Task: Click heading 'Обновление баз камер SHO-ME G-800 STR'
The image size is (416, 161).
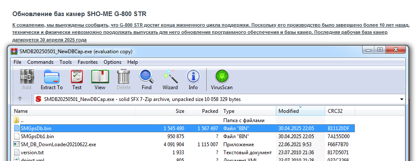Action: coord(79,14)
